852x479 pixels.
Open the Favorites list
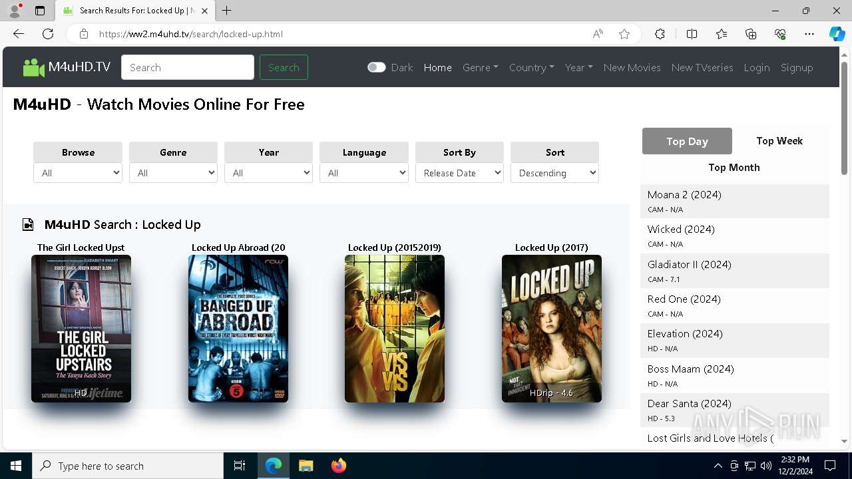click(x=722, y=34)
